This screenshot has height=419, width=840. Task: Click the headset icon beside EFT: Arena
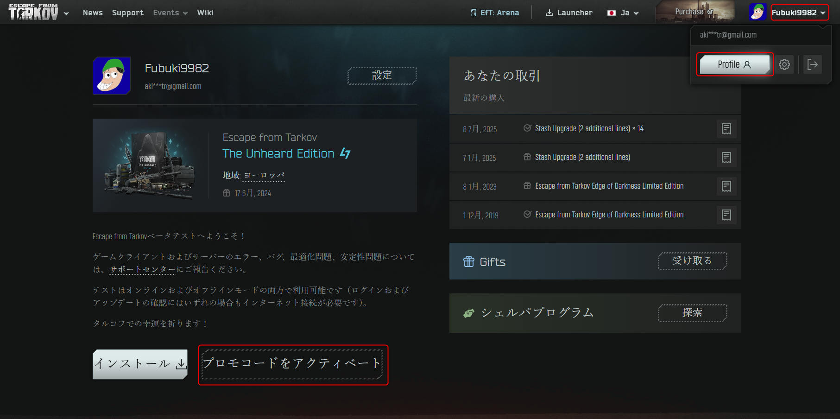(473, 13)
